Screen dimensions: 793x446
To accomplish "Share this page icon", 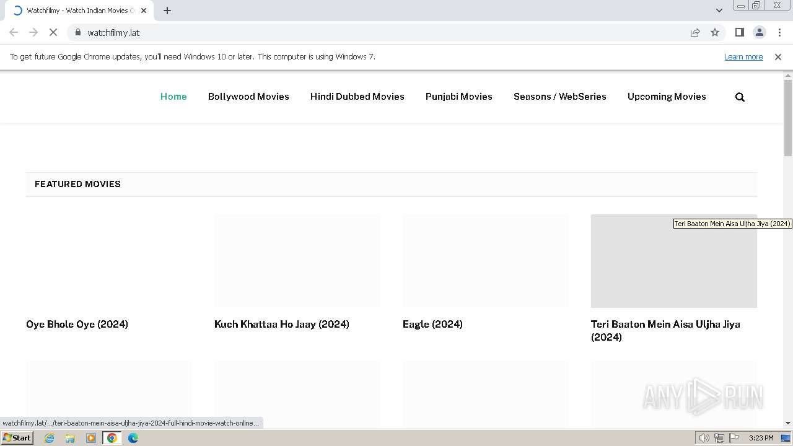I will [x=695, y=32].
